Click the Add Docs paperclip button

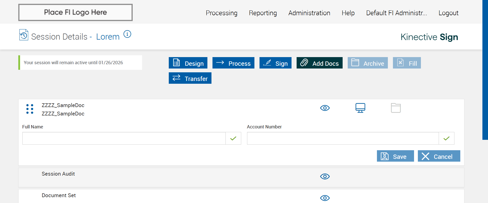(x=319, y=63)
